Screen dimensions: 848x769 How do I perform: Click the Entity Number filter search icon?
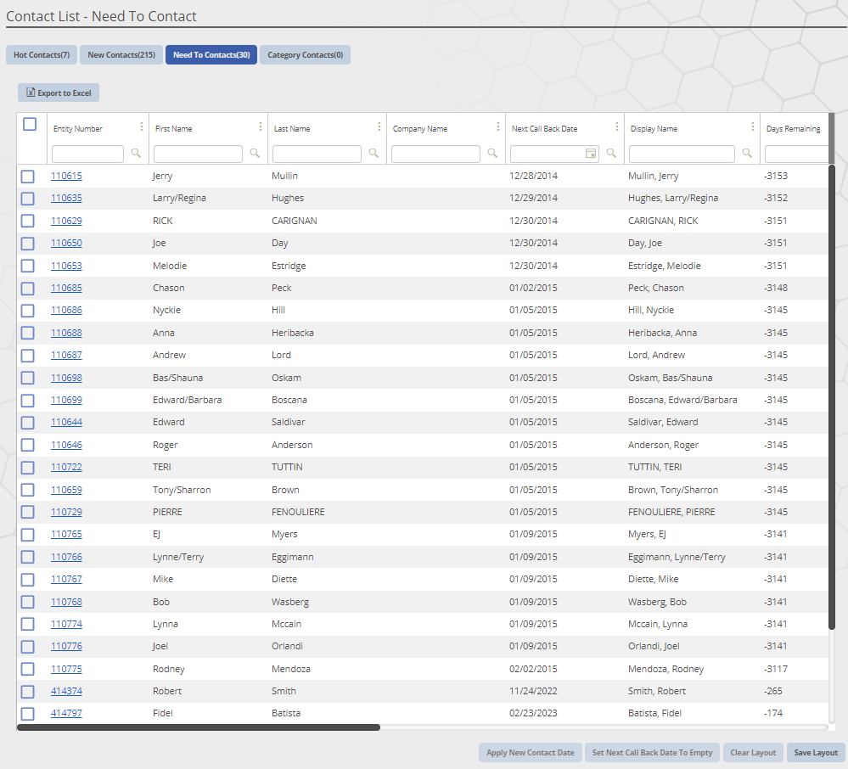pyautogui.click(x=136, y=153)
